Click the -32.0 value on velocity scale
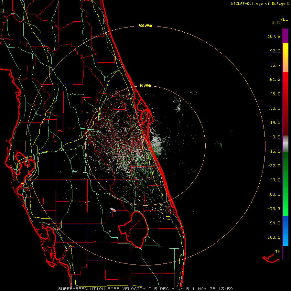The image size is (291, 291). pyautogui.click(x=274, y=166)
